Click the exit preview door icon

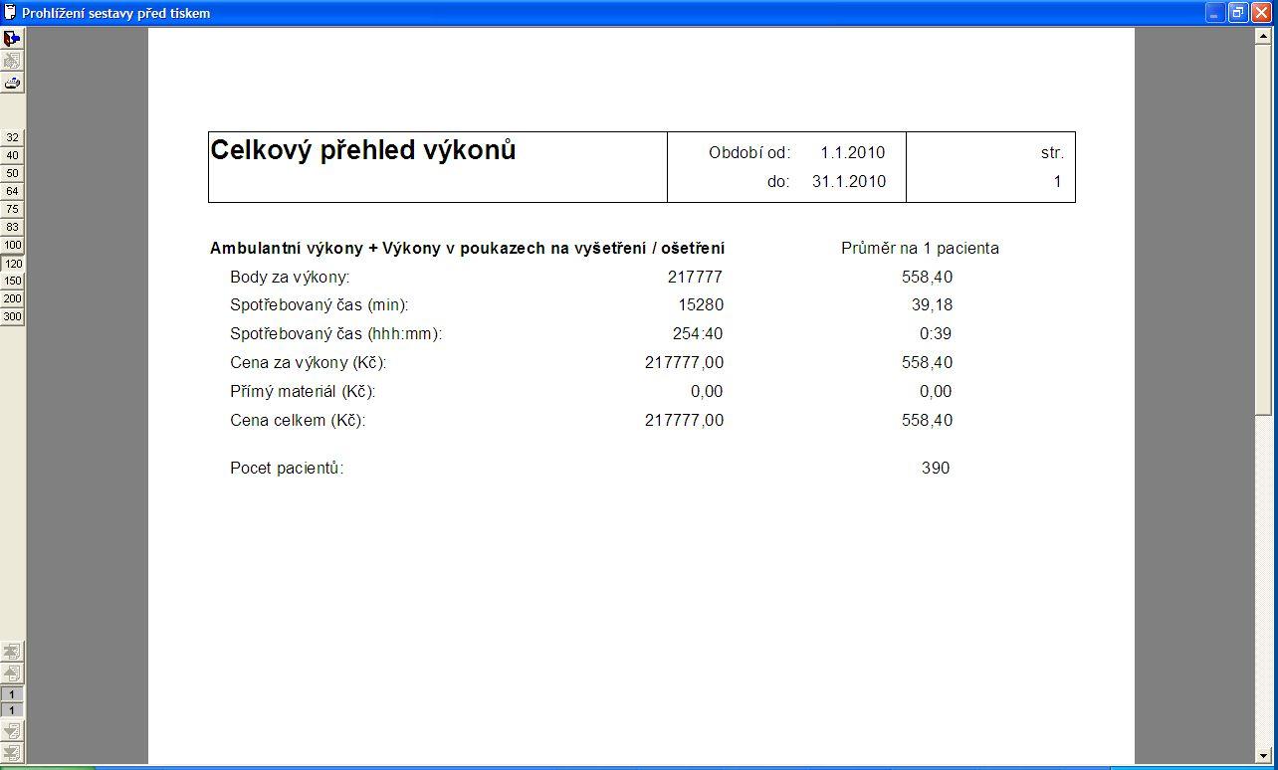(12, 39)
